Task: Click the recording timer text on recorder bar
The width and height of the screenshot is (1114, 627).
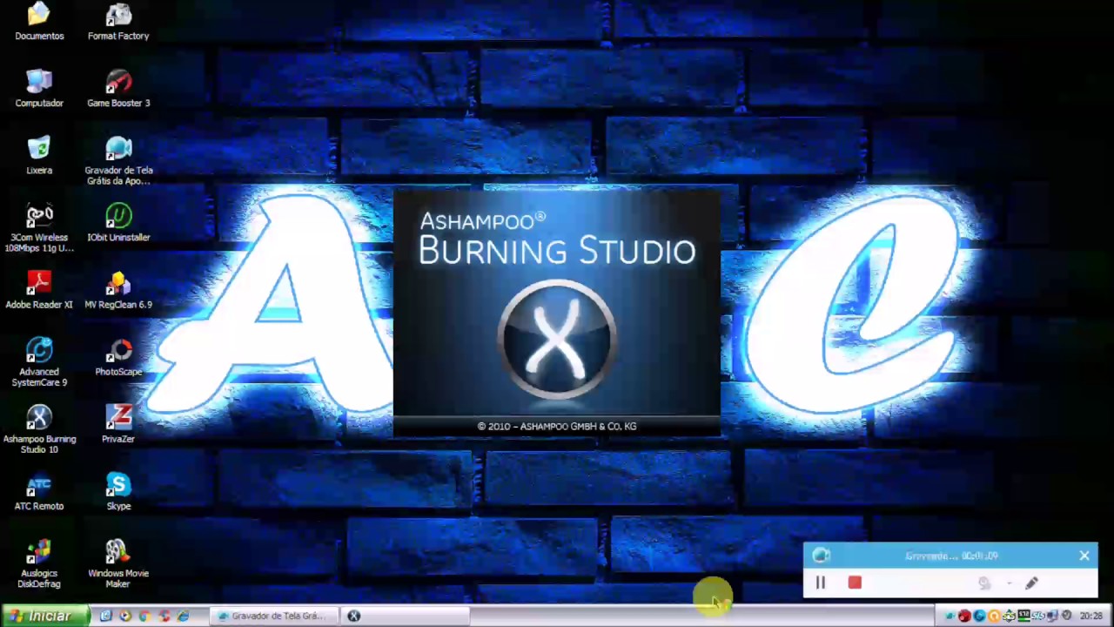Action: tap(951, 556)
